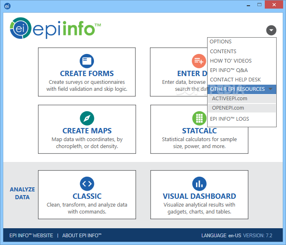Click the title bar ei app icon
The width and height of the screenshot is (286, 245).
tap(7, 6)
